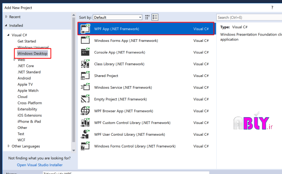The image size is (282, 174).
Task: Choose Windows Forms Control Library template
Action: [x=135, y=146]
